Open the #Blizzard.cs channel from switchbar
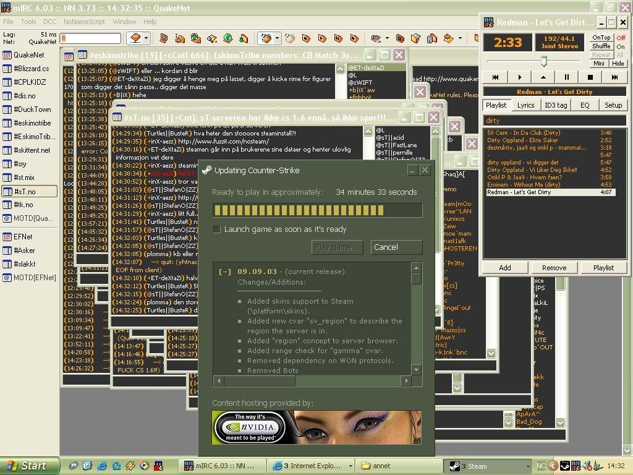 pos(30,69)
